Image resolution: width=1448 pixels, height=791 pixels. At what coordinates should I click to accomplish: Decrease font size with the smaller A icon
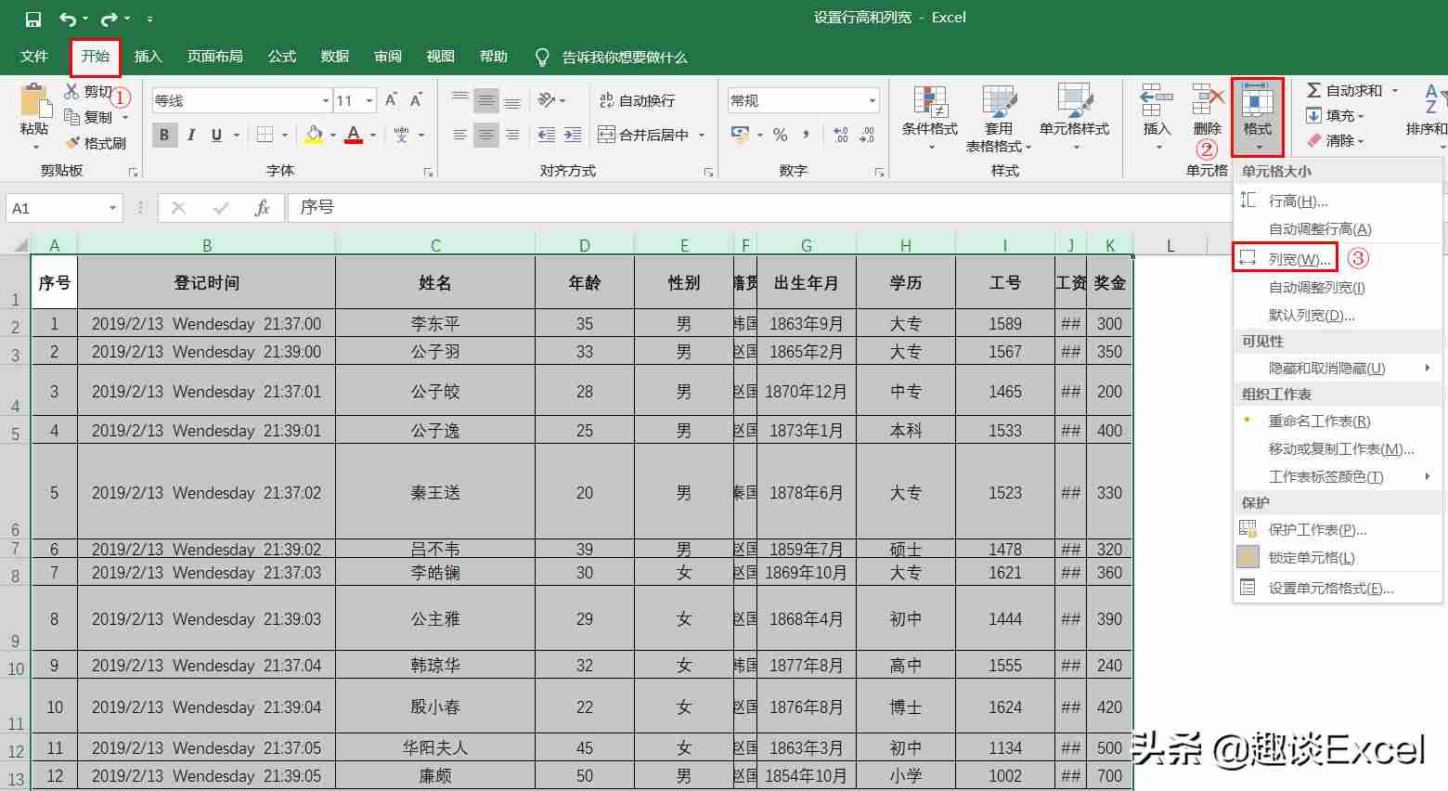416,100
